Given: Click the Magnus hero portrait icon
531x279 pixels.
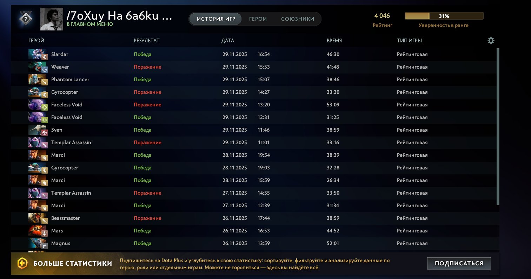Looking at the screenshot, I should (x=37, y=243).
